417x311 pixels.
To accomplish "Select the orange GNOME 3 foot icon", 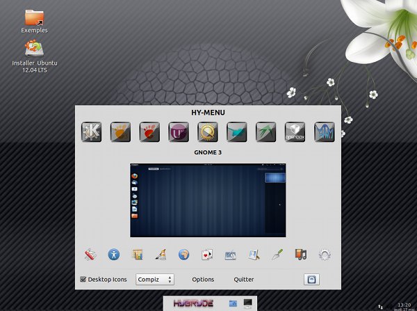I will [x=120, y=132].
